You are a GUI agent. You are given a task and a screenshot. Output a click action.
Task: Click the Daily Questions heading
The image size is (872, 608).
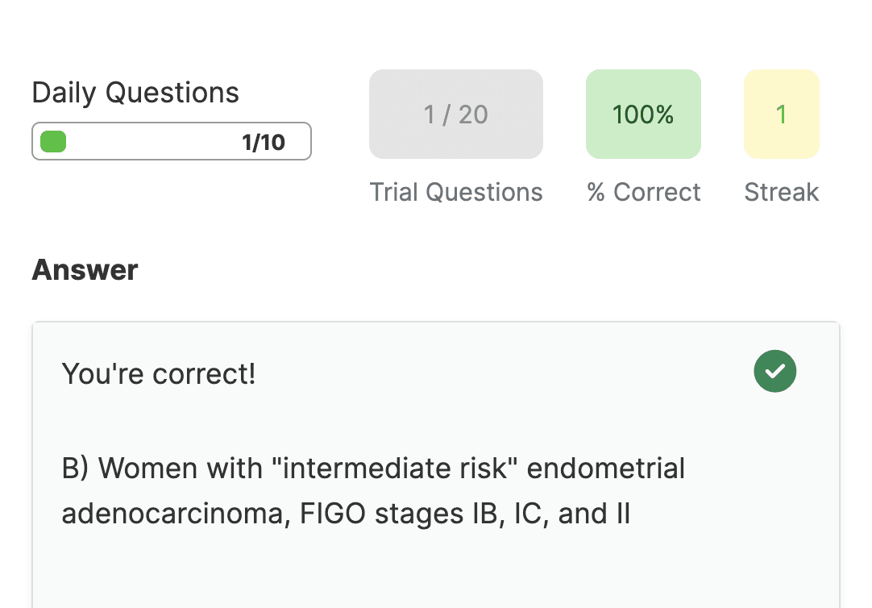pyautogui.click(x=135, y=93)
